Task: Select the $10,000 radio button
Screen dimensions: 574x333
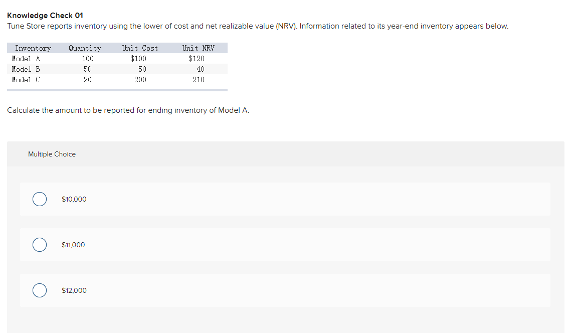Action: [x=40, y=199]
